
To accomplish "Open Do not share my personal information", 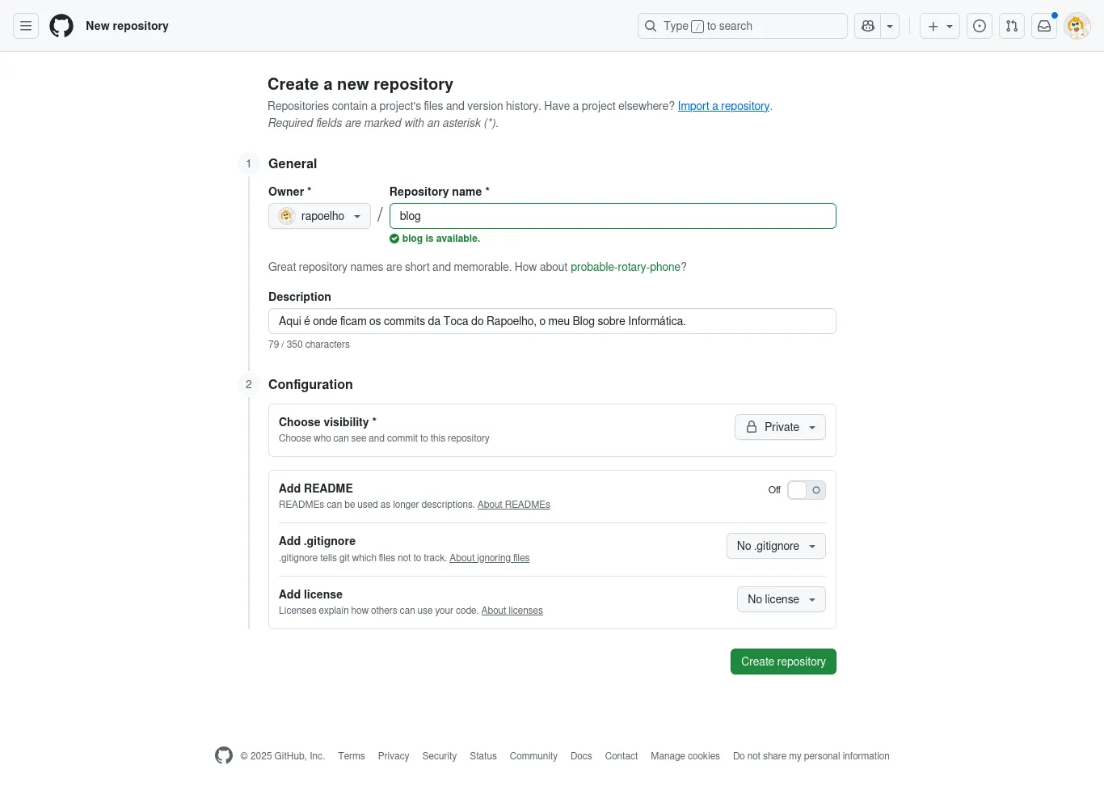I will coord(811,756).
